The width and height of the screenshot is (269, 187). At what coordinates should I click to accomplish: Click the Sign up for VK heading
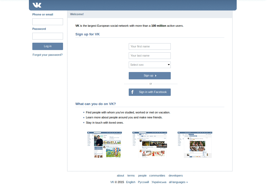pyautogui.click(x=87, y=34)
